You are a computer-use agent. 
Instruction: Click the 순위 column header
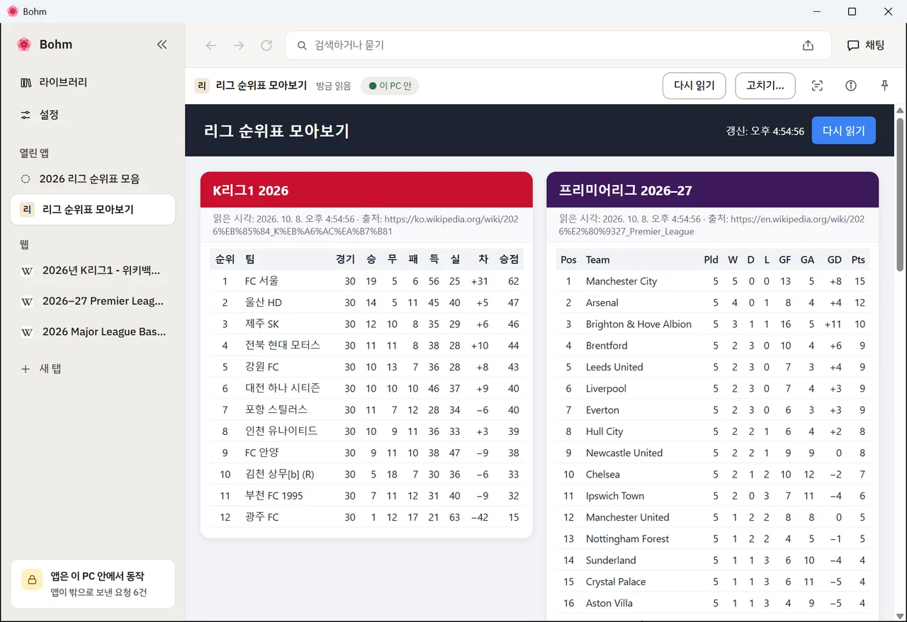(x=225, y=259)
